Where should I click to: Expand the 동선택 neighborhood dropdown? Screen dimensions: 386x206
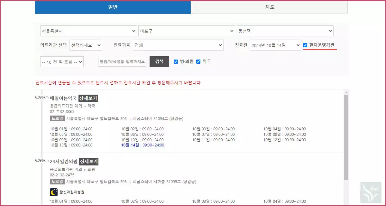[x=285, y=31]
